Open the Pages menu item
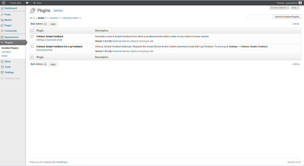The image size is (304, 166). [8, 25]
